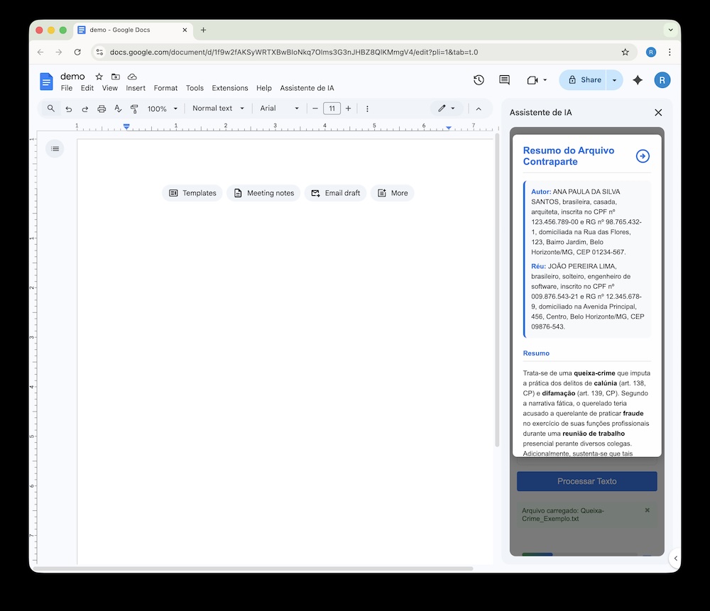Open the Arial font dropdown
Viewport: 710px width, 611px height.
278,109
